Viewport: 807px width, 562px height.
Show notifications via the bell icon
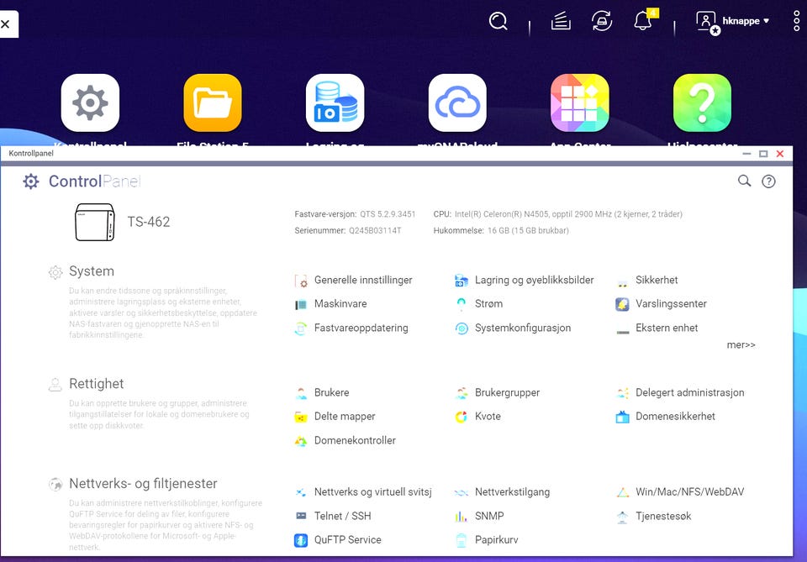pyautogui.click(x=645, y=20)
